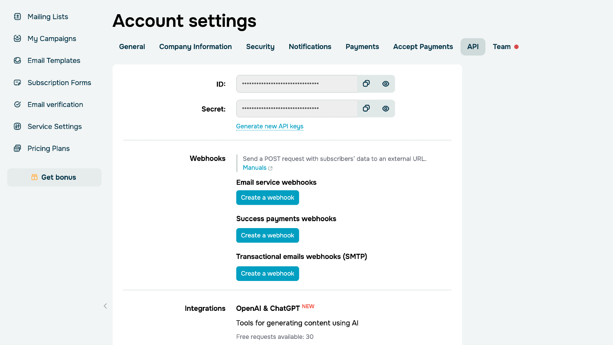The height and width of the screenshot is (345, 613).
Task: Open the webhooks Manuals link
Action: 255,168
